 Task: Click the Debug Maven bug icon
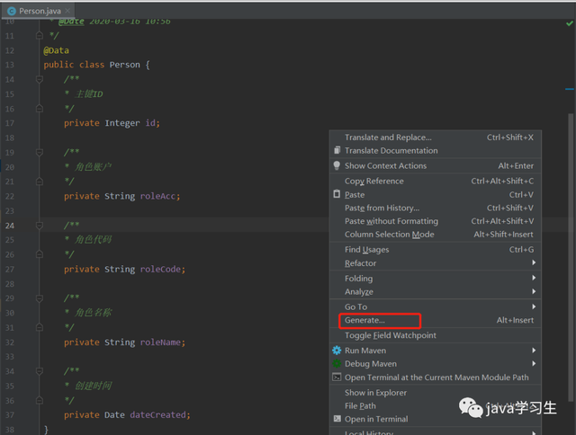point(337,363)
